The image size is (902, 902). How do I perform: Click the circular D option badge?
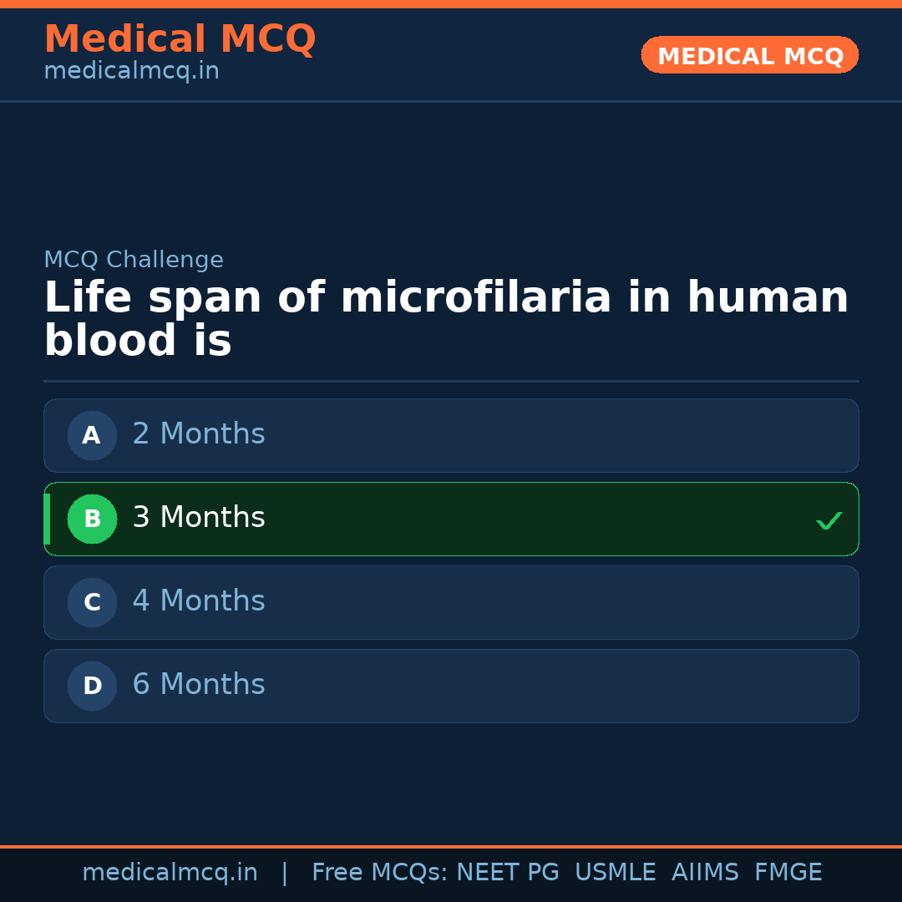(x=91, y=686)
